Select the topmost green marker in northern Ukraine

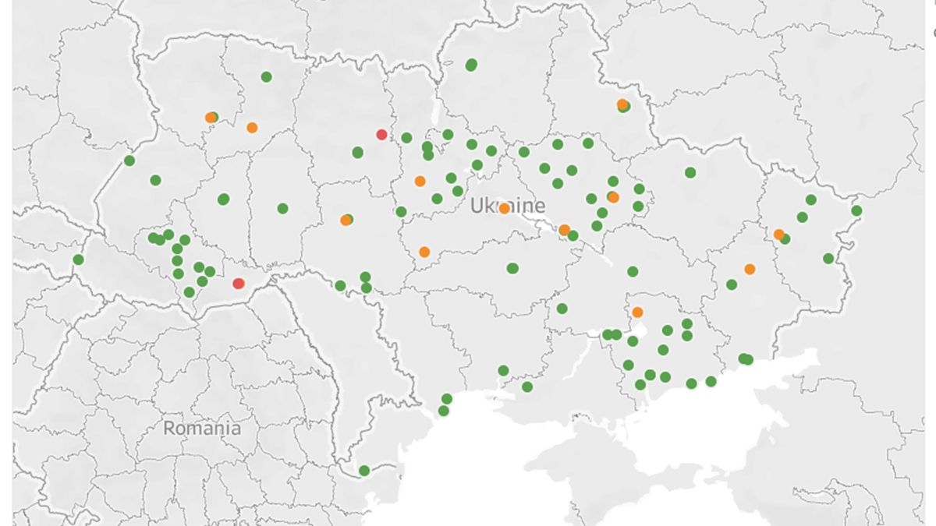coord(470,65)
